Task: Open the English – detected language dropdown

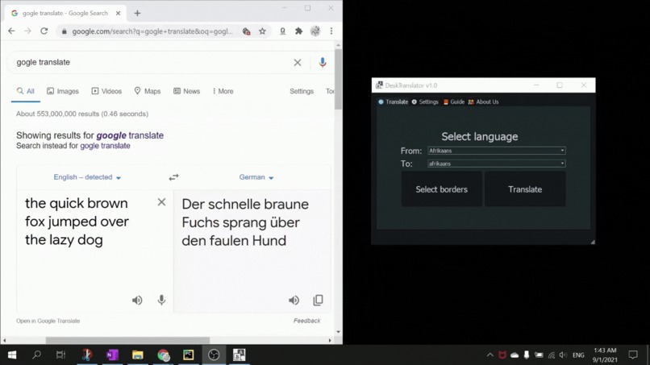Action: point(87,177)
